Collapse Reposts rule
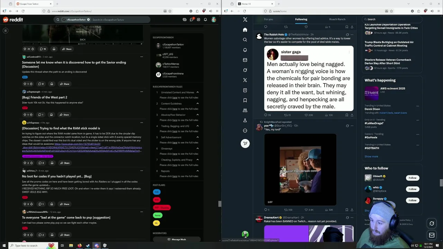443x249 pixels. point(198,171)
